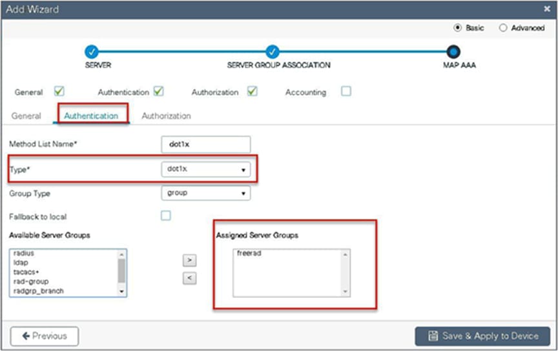Click the Available Server Groups scrollbar thumb
Image resolution: width=558 pixels, height=351 pixels.
(x=121, y=270)
